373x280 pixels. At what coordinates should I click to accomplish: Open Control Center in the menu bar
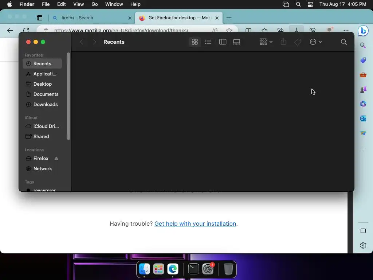(310, 4)
